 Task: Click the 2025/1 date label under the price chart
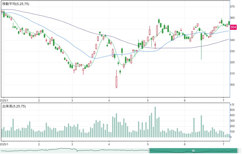click(4, 101)
